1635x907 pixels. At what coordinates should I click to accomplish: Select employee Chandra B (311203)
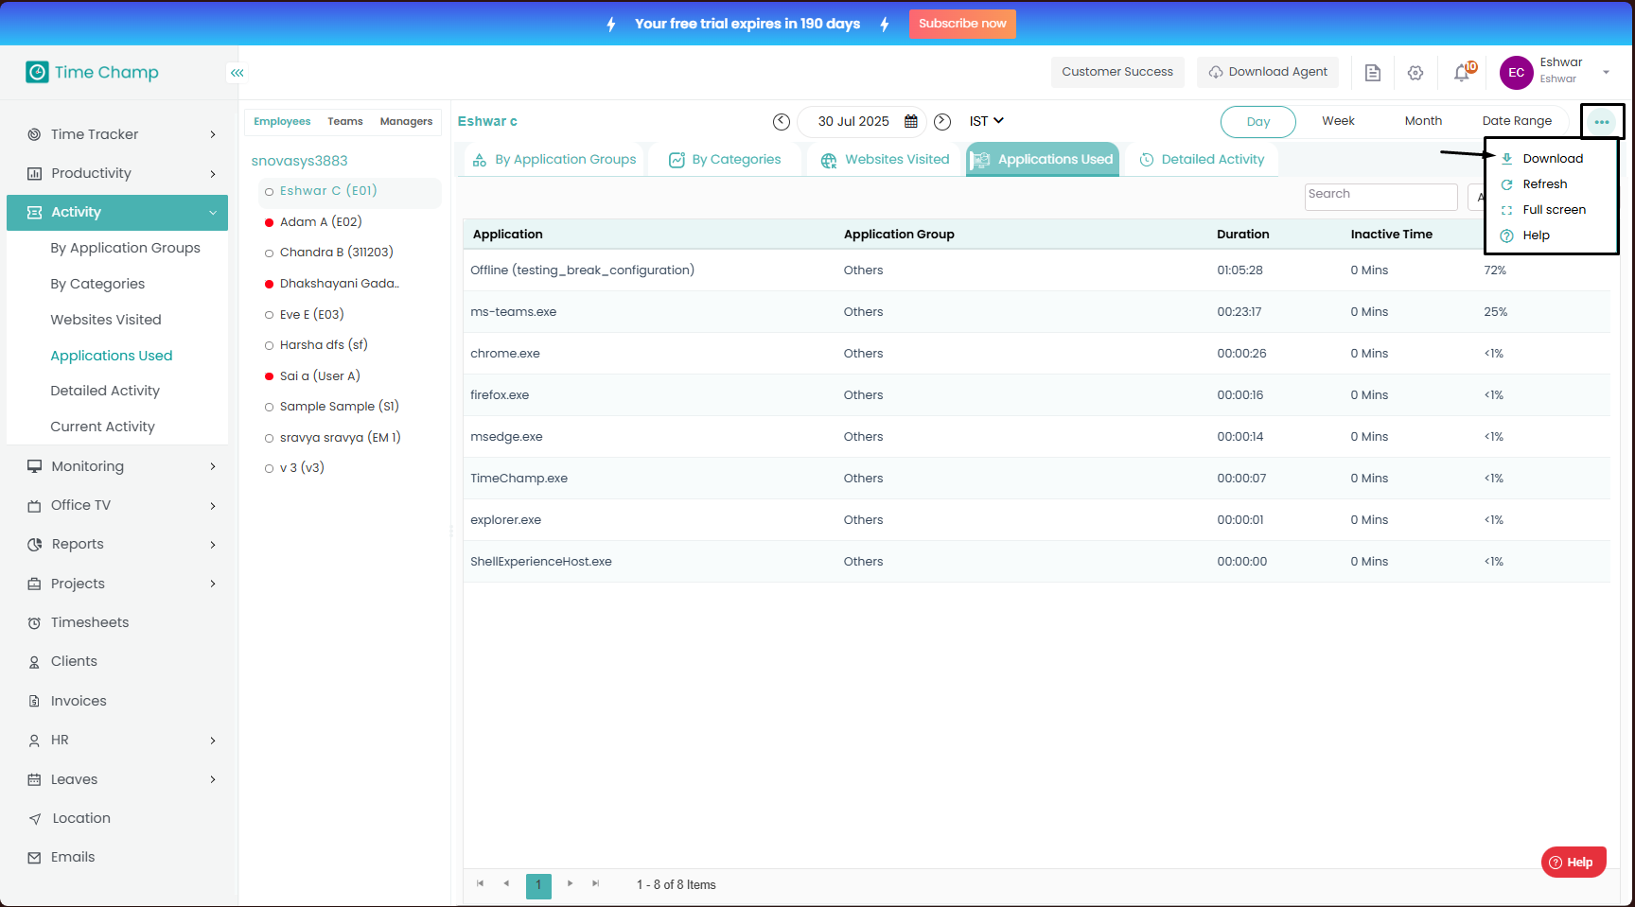tap(336, 253)
